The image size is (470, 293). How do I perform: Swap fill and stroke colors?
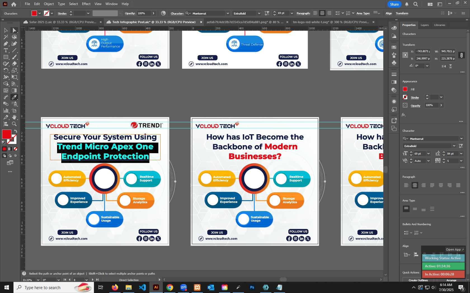coord(16,131)
